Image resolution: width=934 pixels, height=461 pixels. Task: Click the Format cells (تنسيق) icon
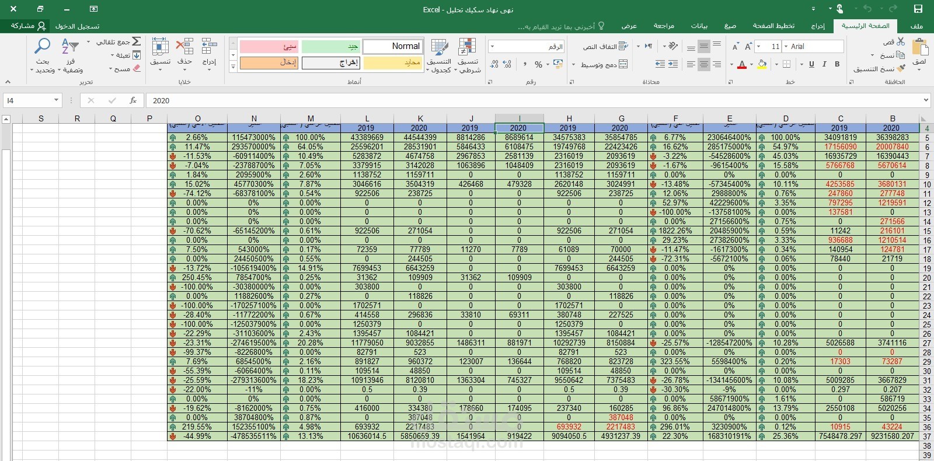coord(160,47)
